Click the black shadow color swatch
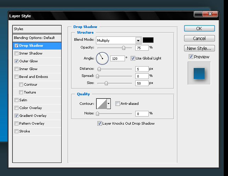Screen dimensions: 228x176 tap(148, 40)
